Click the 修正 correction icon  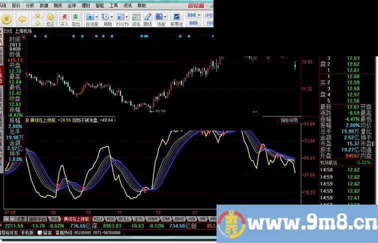50,19
